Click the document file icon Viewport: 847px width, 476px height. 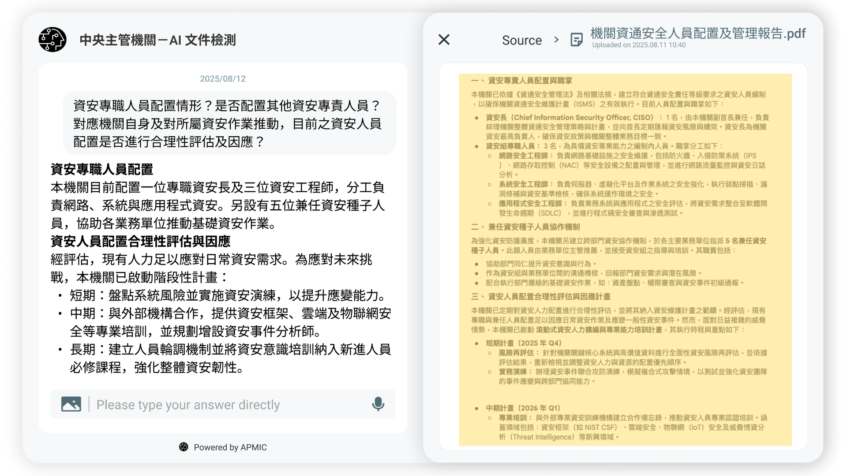[x=576, y=40]
